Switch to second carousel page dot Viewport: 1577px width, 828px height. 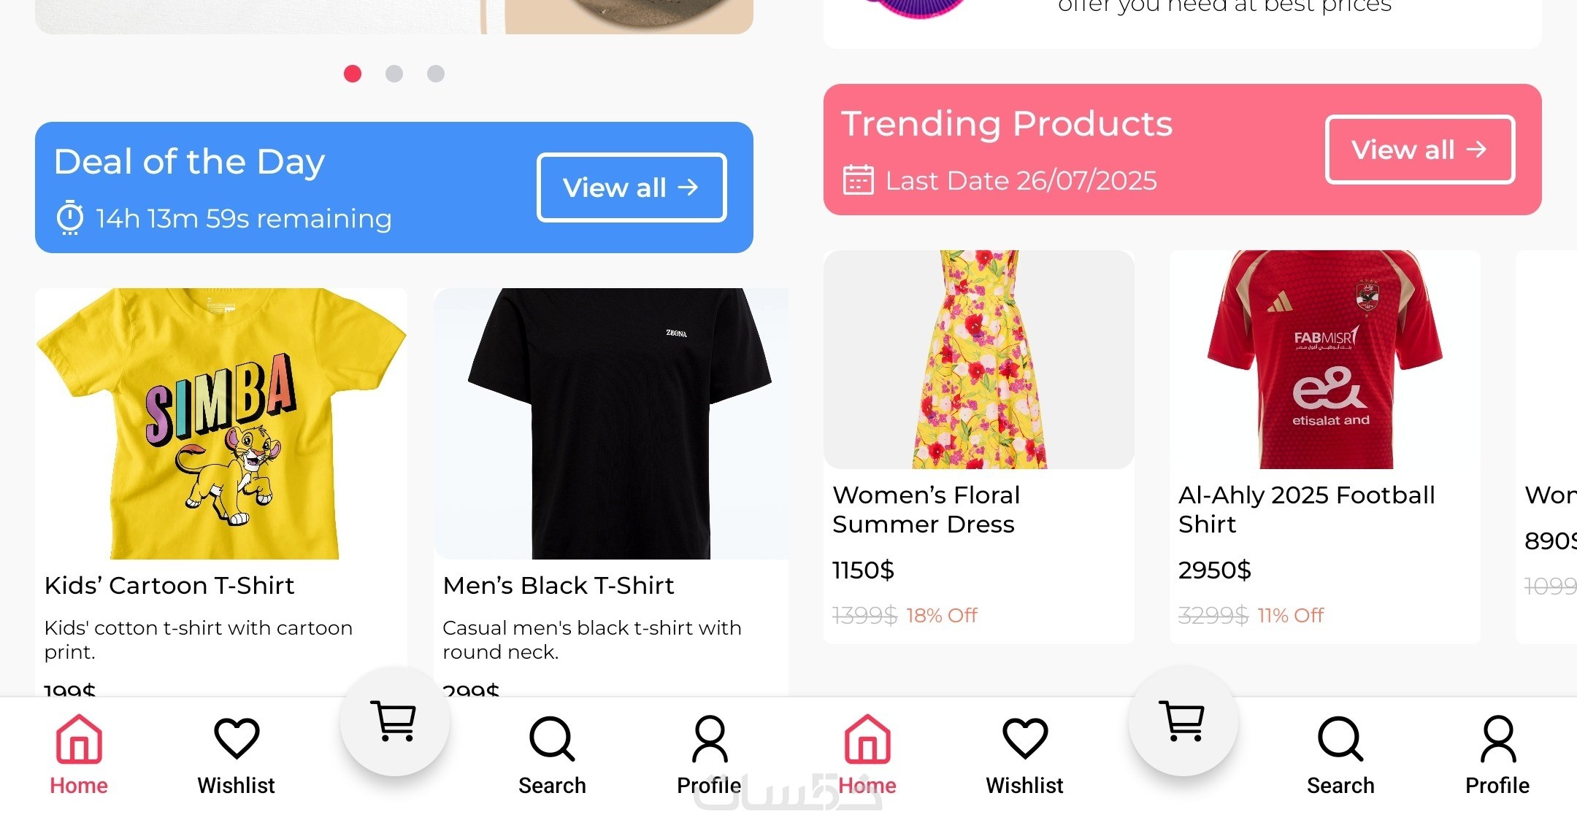[394, 74]
